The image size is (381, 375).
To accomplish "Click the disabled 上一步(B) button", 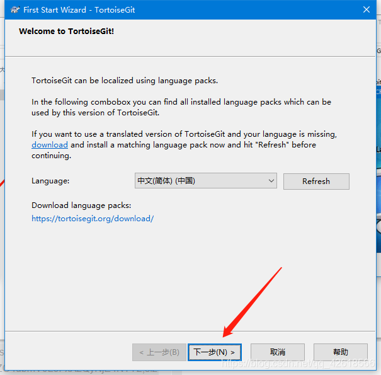I will tap(159, 352).
